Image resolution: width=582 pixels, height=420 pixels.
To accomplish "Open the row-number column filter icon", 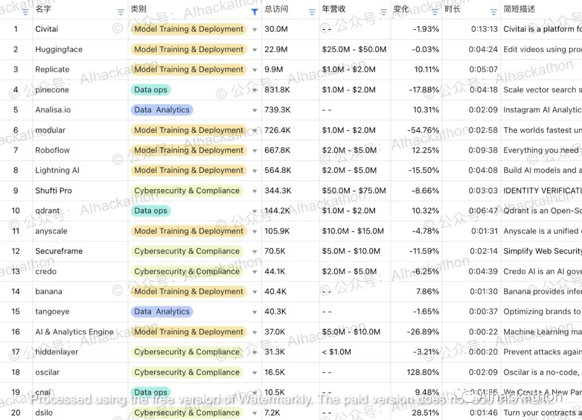I will pos(25,12).
